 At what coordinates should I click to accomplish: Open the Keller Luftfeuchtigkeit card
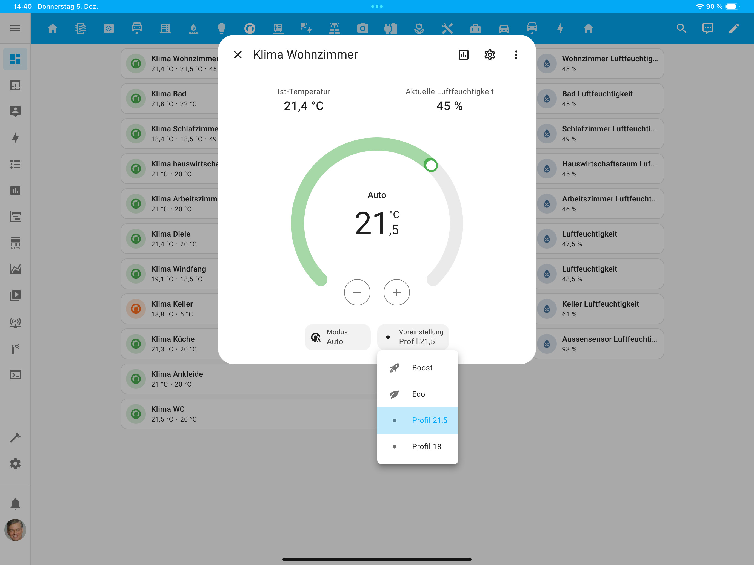[599, 309]
